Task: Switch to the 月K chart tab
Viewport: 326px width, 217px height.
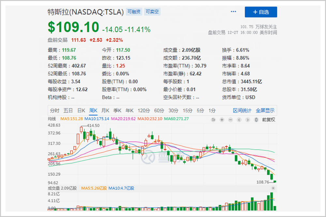Action: [105, 111]
